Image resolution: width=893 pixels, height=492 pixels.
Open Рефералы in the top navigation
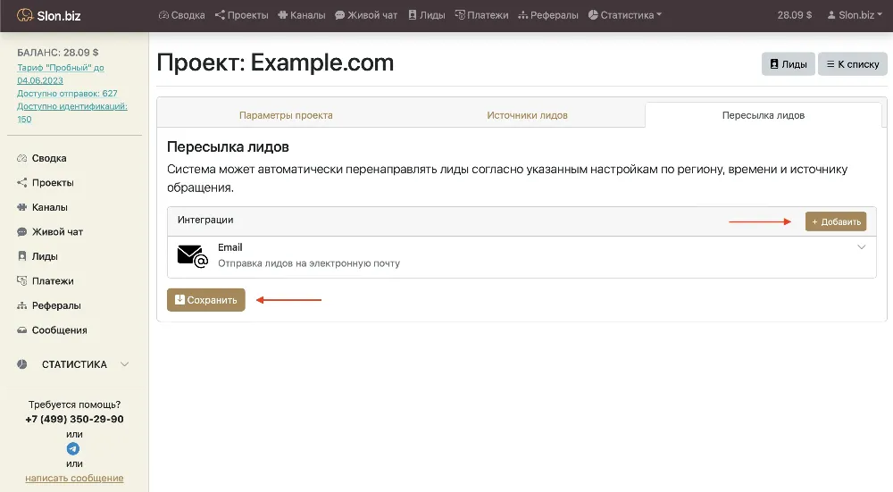pos(548,15)
